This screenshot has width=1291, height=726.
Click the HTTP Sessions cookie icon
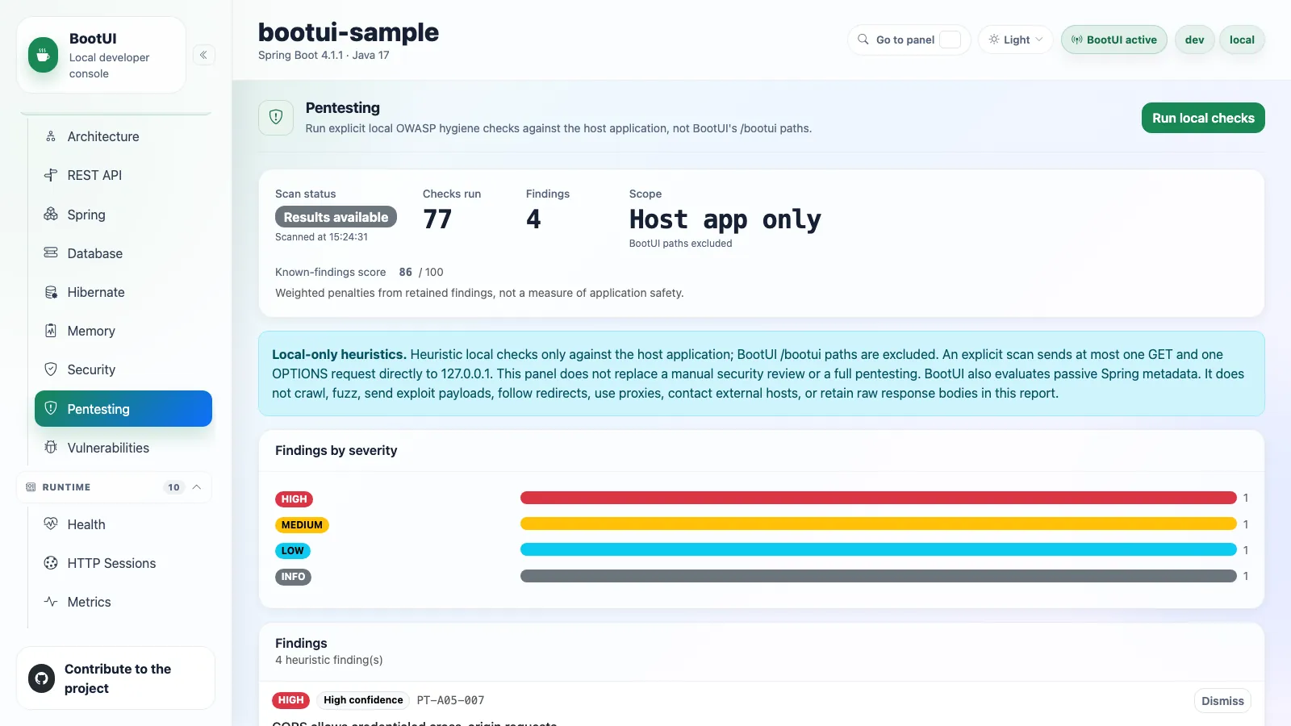(x=51, y=563)
